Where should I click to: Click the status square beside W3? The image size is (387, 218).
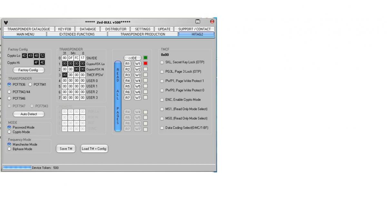pos(145,75)
